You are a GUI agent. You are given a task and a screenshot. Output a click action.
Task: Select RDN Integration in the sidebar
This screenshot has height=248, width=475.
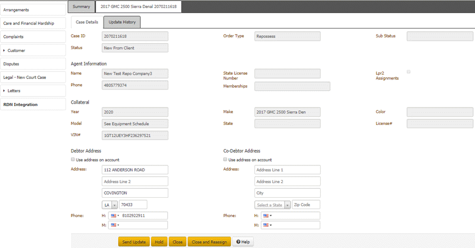point(33,105)
